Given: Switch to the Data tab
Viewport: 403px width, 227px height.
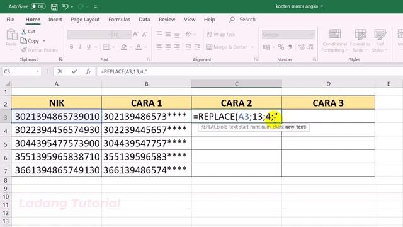Looking at the screenshot, I should tap(144, 20).
